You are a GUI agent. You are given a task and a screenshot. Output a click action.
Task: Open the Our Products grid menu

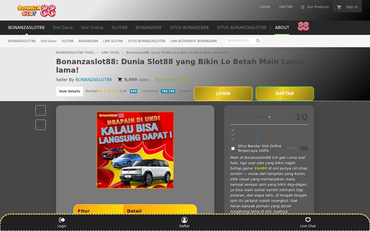pyautogui.click(x=315, y=7)
